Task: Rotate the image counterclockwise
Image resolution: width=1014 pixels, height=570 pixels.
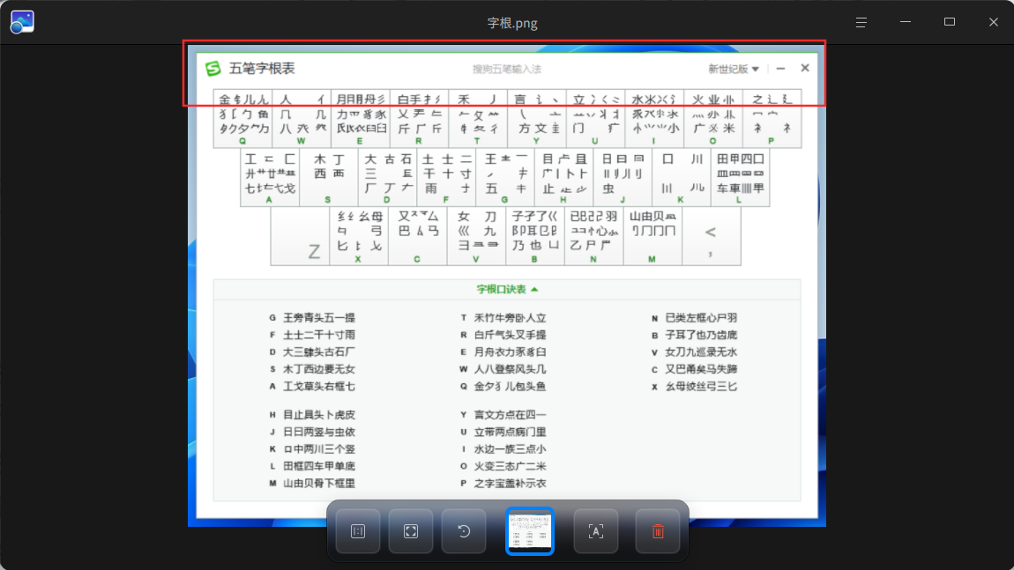Action: click(x=464, y=531)
